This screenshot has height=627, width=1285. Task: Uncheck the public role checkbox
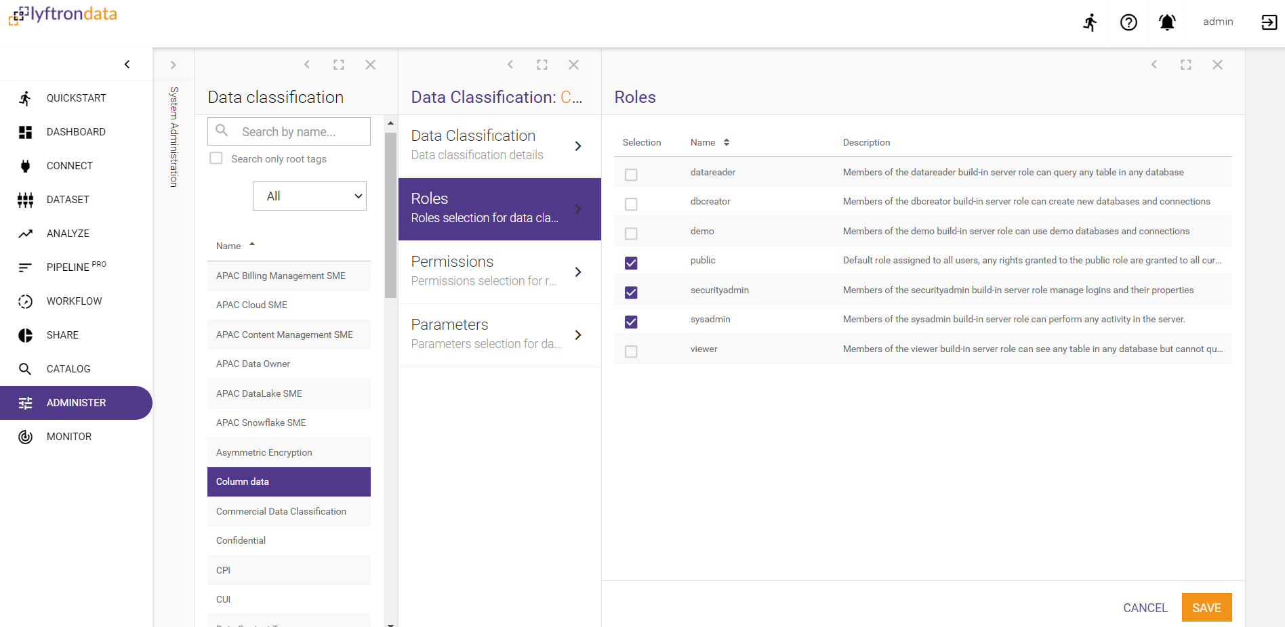[x=631, y=263]
